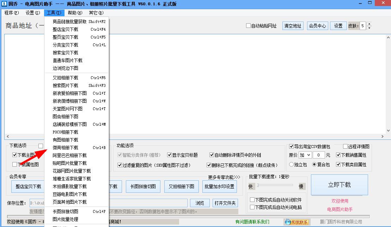Choose 又拍相册下载 menu item

coord(77,78)
